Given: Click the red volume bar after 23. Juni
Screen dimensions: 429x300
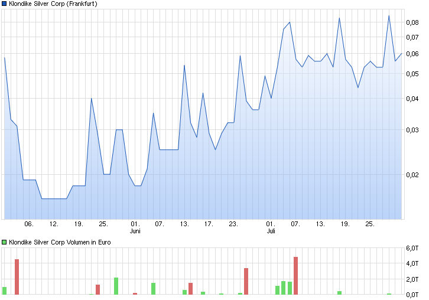Looking at the screenshot, I should coord(246,282).
